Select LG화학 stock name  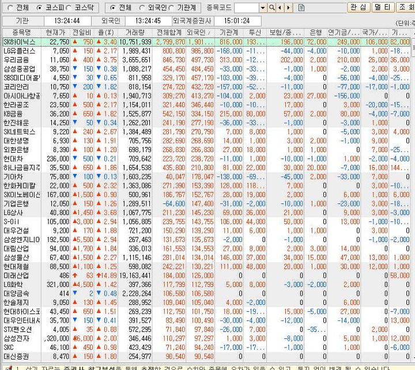[x=13, y=285]
